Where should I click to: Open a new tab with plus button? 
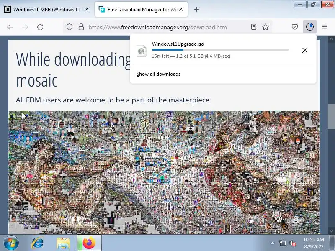[x=196, y=9]
